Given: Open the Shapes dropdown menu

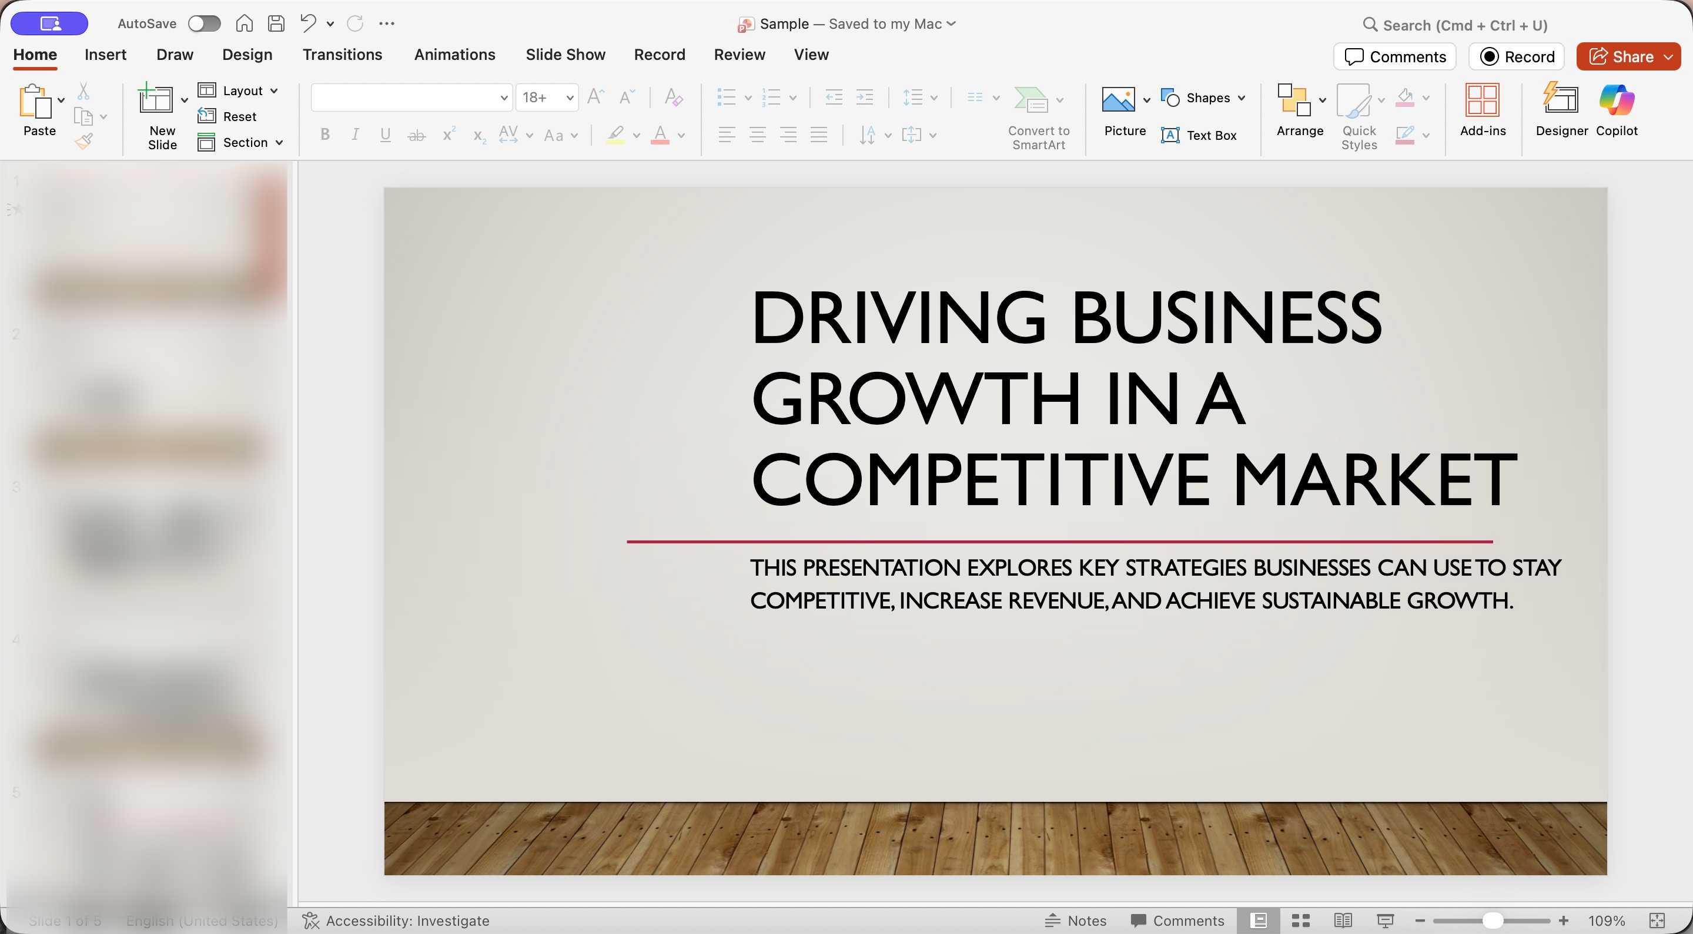Looking at the screenshot, I should coord(1242,98).
